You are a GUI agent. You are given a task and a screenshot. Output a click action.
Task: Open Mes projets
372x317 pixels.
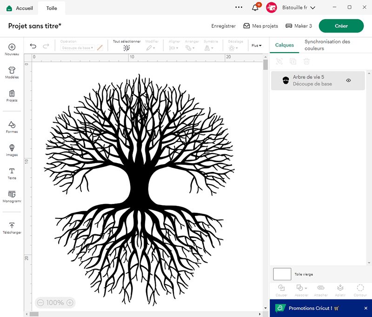(261, 26)
